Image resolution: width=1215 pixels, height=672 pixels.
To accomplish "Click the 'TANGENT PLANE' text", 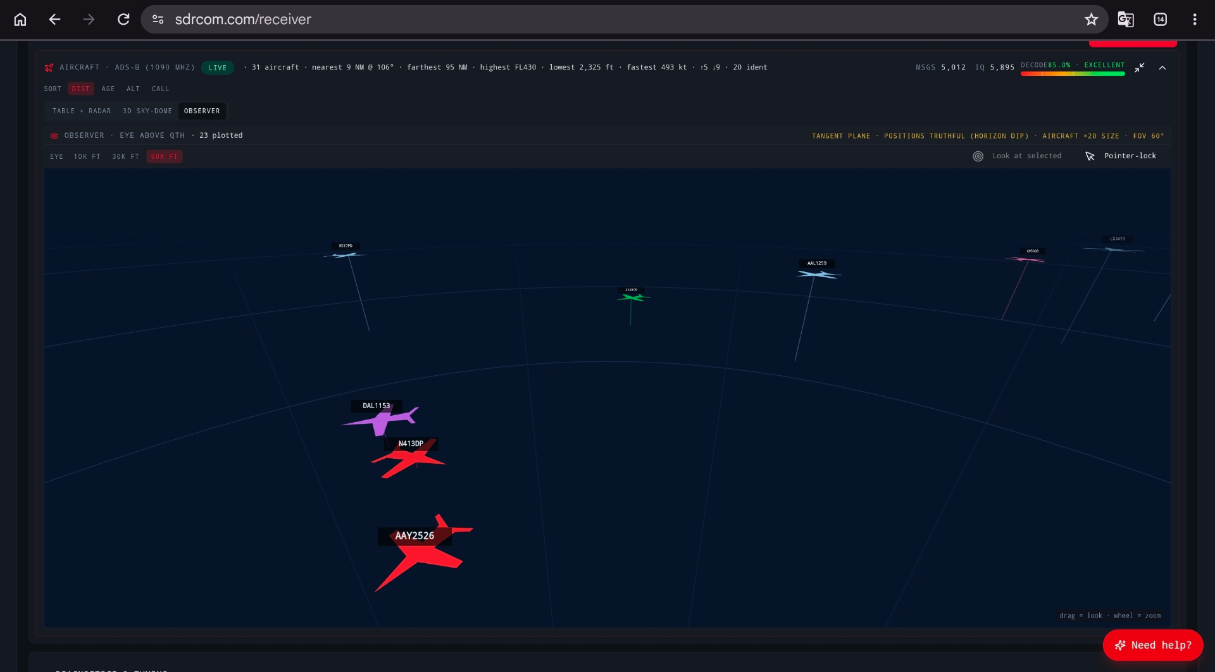I will 841,136.
